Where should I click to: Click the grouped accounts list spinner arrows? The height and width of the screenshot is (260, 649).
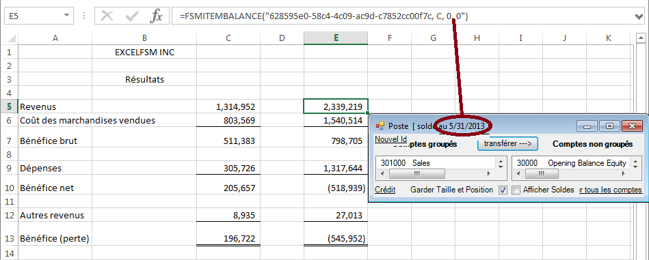point(501,163)
